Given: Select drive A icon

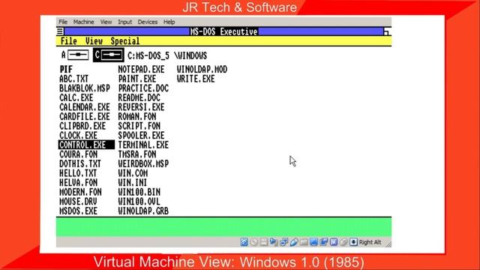Looking at the screenshot, I should [75, 55].
